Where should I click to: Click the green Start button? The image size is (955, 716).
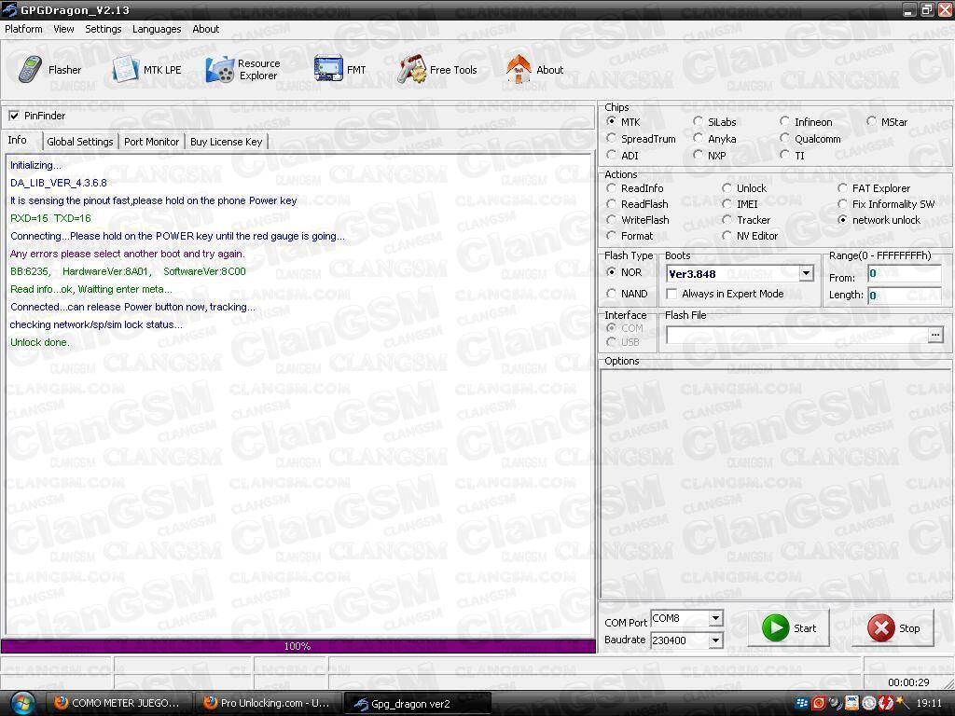point(789,628)
